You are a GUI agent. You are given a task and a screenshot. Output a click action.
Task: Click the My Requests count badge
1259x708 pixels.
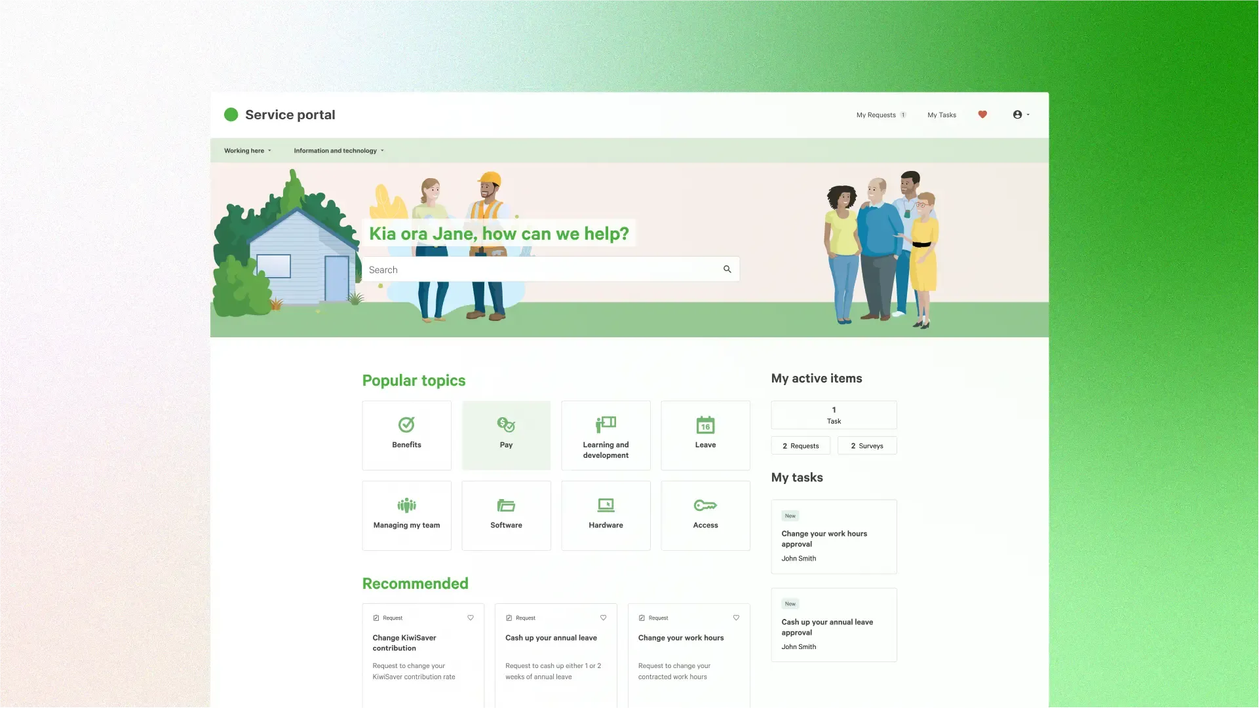point(903,115)
